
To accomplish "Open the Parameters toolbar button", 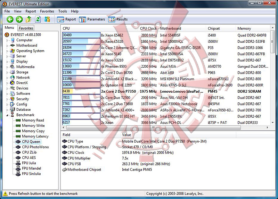I will (92, 19).
